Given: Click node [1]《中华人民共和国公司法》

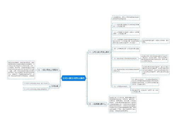Looking at the screenshot, I should point(36,84).
